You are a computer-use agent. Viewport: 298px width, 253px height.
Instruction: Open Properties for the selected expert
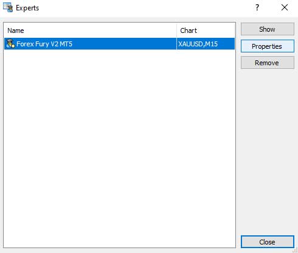pyautogui.click(x=268, y=46)
